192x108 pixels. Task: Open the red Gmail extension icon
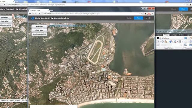149,14
